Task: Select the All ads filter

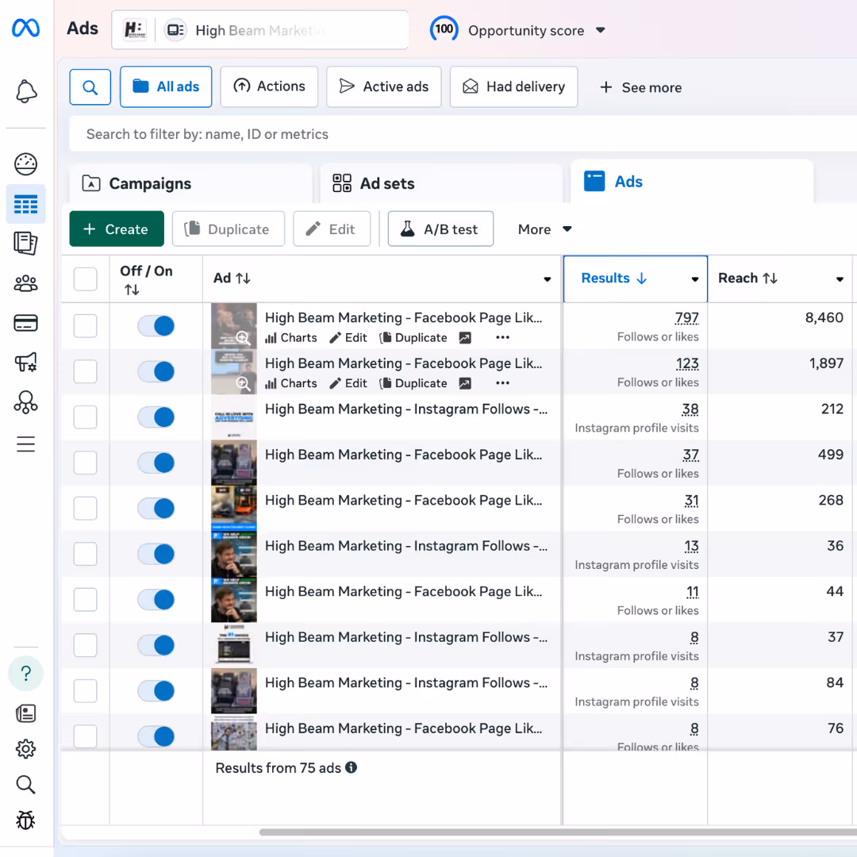Action: click(x=166, y=87)
